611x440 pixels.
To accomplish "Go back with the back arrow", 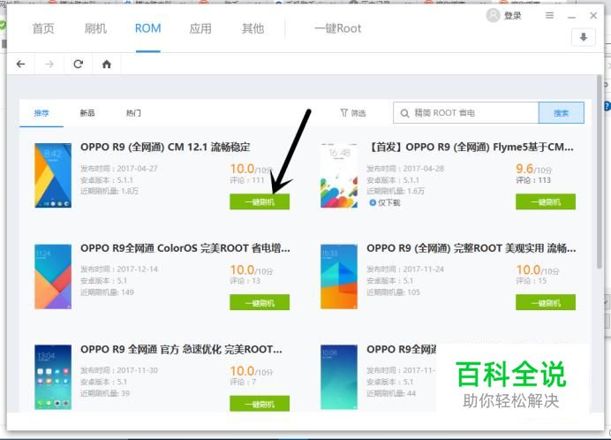I will click(20, 64).
